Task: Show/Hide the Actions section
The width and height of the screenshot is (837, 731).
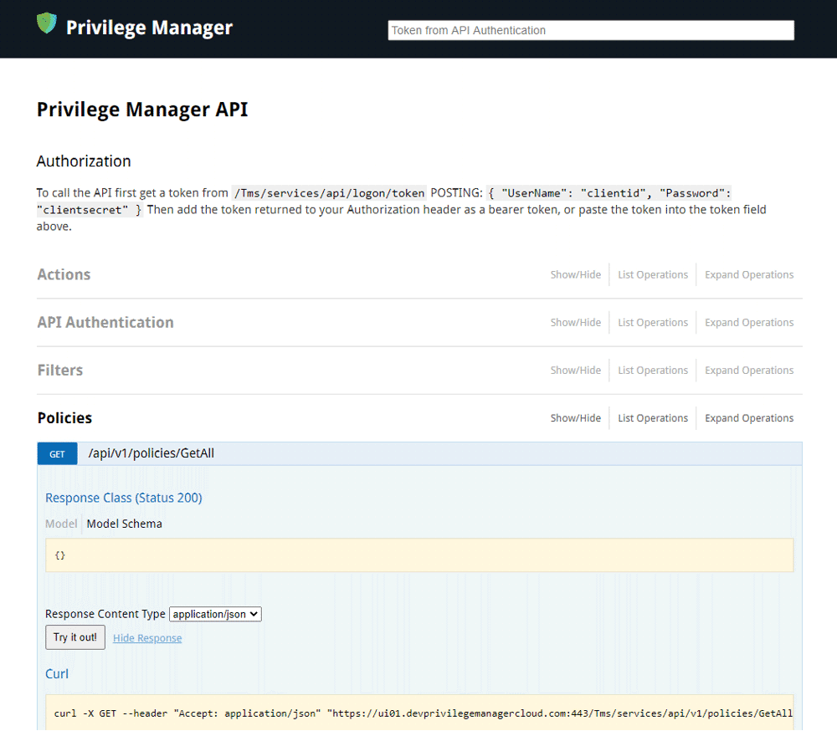Action: point(576,274)
